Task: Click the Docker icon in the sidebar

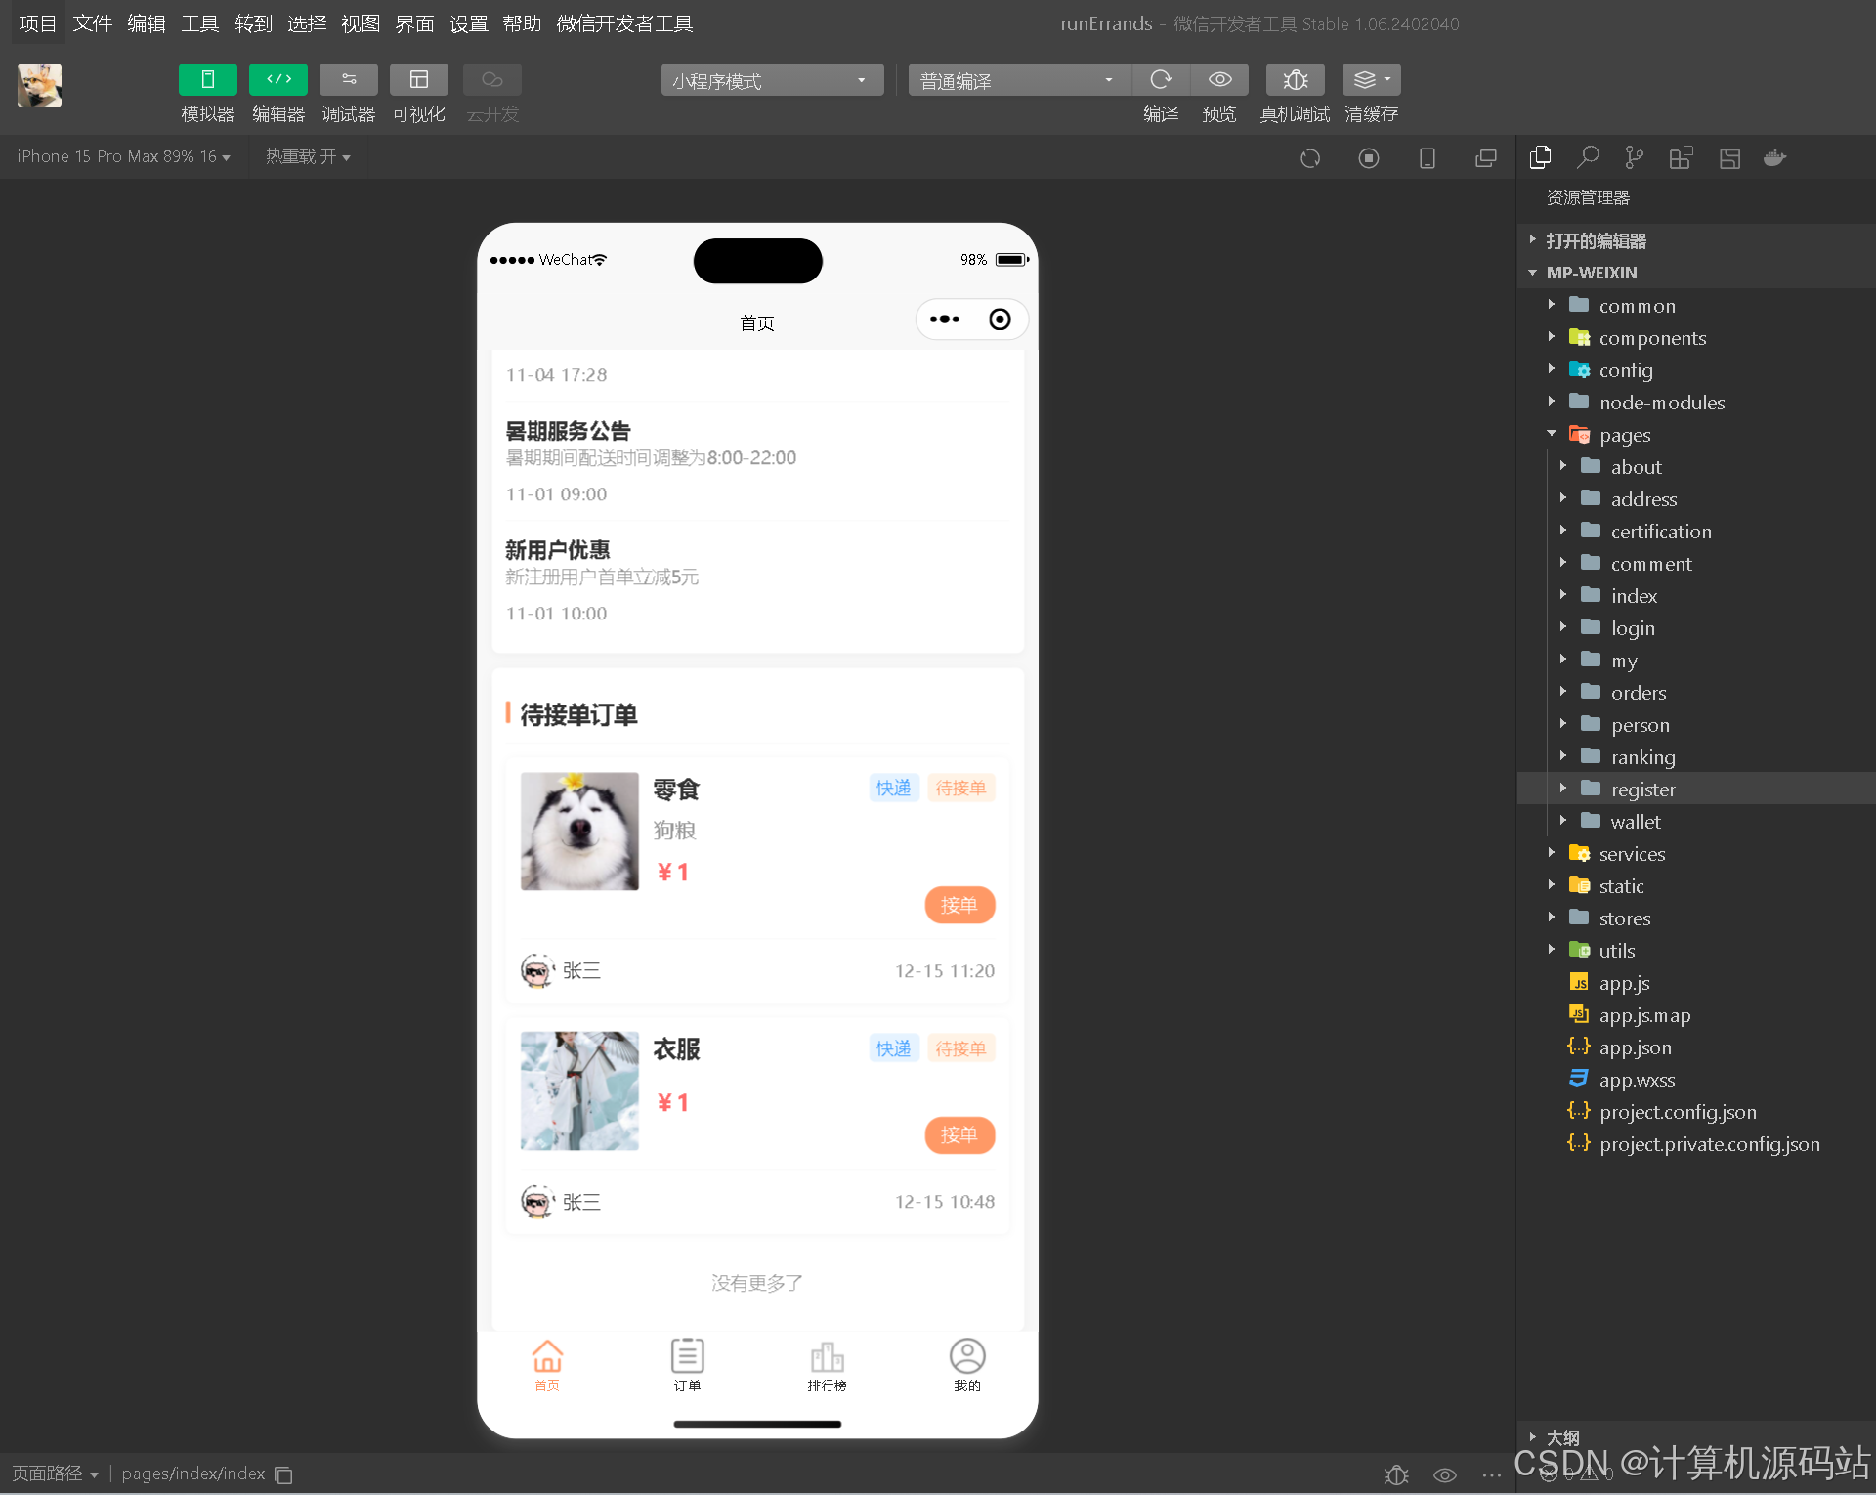Action: click(1774, 157)
